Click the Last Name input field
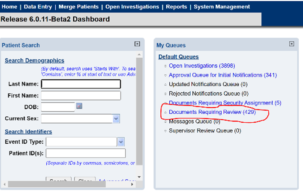 pyautogui.click(x=81, y=84)
